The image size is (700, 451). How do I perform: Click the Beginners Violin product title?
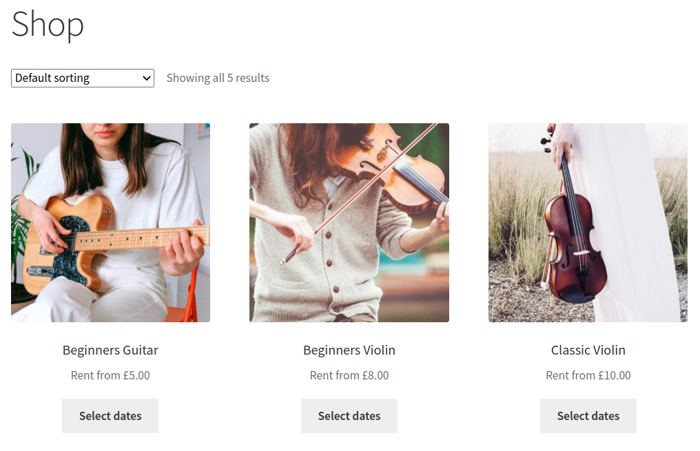pyautogui.click(x=349, y=350)
